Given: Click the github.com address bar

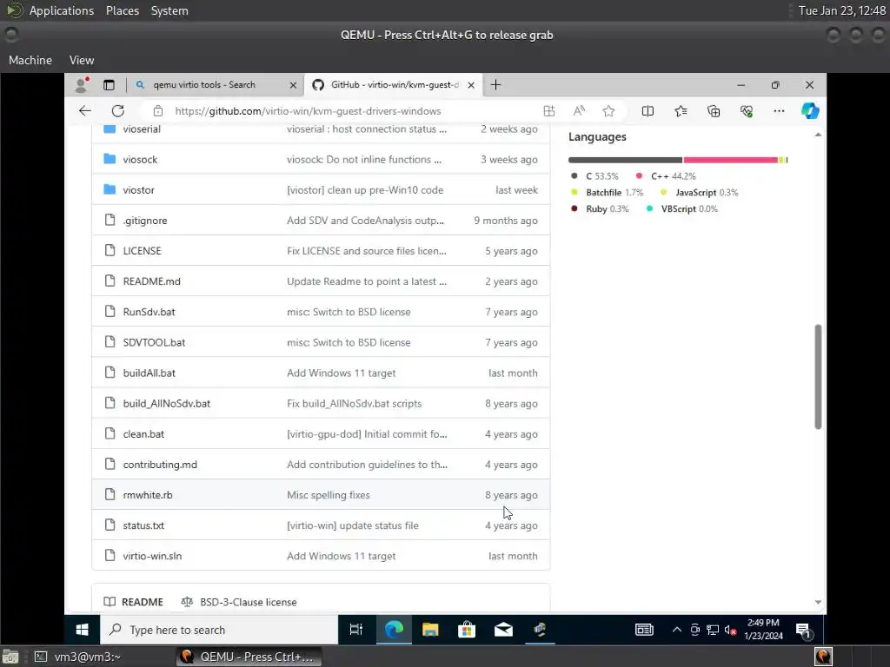Looking at the screenshot, I should click(308, 111).
